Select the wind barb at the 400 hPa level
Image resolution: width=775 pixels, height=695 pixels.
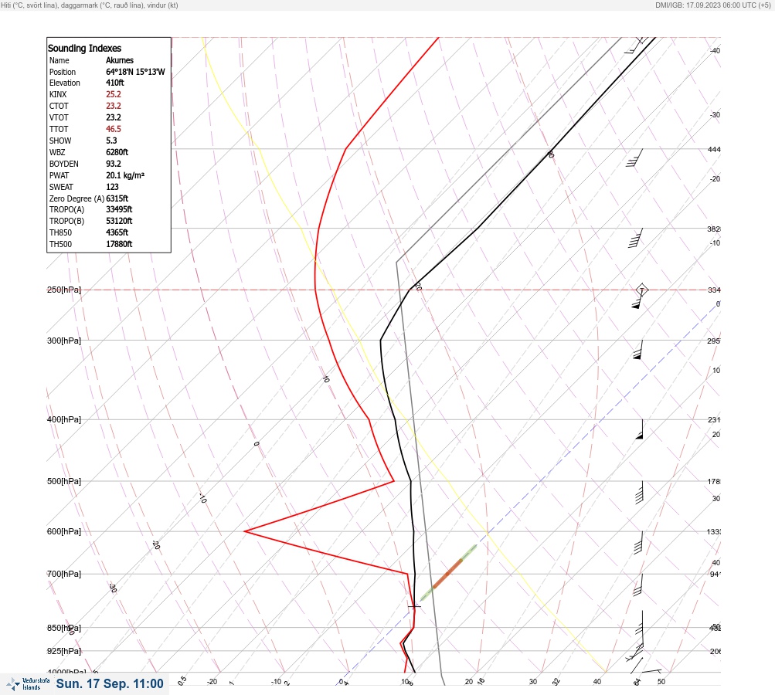point(640,429)
